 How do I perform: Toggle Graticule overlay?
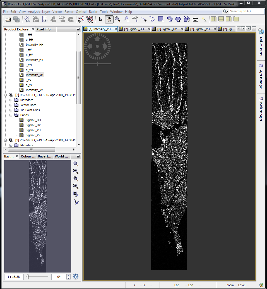(44, 19)
